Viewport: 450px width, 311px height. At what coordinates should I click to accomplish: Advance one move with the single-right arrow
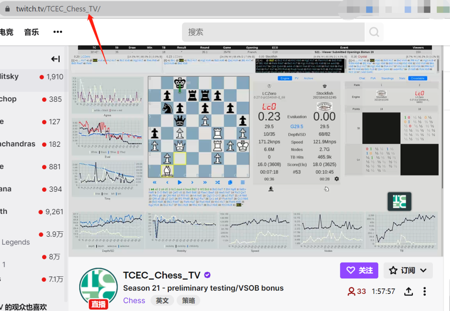(x=192, y=182)
